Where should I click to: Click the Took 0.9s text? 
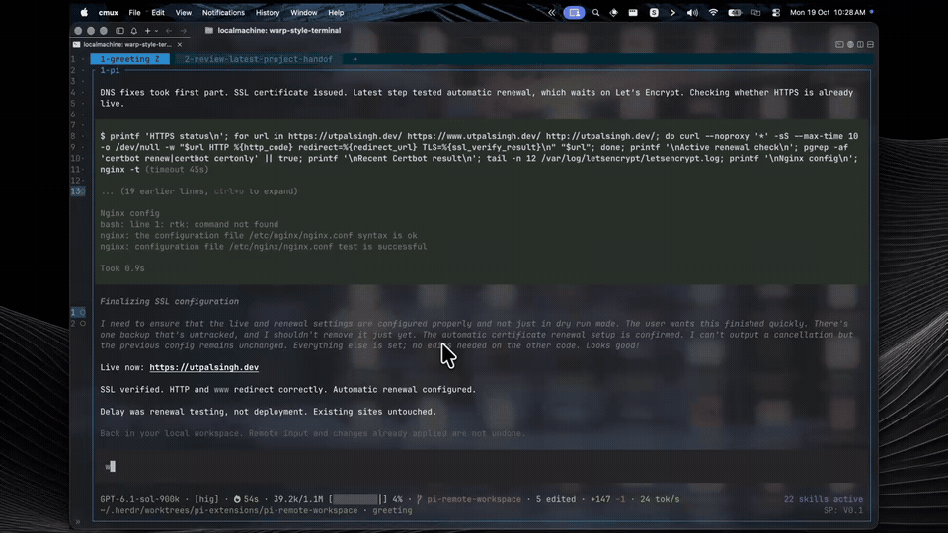click(122, 268)
